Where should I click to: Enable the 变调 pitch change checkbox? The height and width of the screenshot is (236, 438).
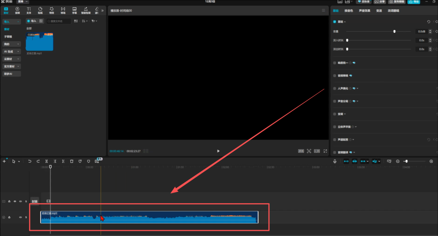click(x=335, y=114)
